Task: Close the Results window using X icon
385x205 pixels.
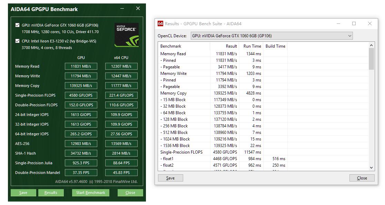Action: [370, 23]
